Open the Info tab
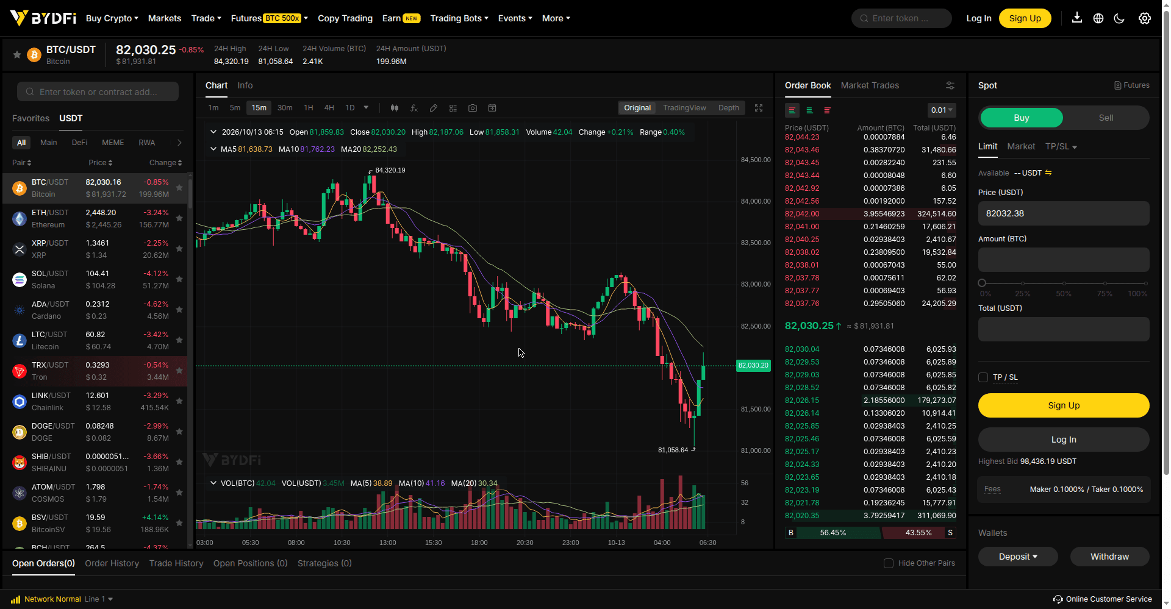The width and height of the screenshot is (1171, 609). [x=245, y=85]
